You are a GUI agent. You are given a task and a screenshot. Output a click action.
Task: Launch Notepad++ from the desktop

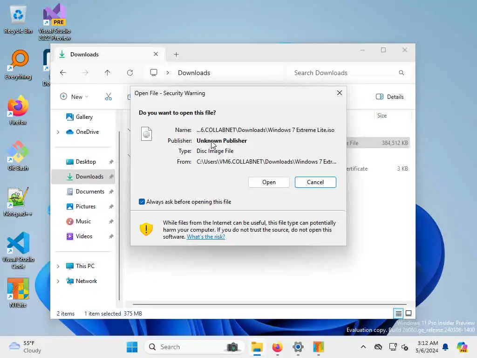click(x=18, y=201)
